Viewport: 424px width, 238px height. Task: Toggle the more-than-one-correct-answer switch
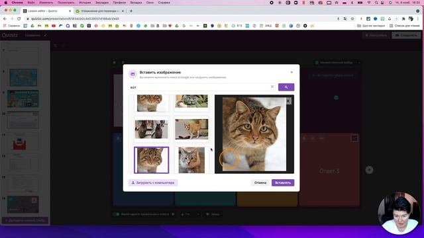(117, 214)
